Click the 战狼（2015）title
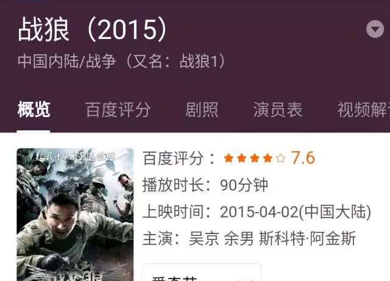Screen dimensions: 390x281 point(92,30)
